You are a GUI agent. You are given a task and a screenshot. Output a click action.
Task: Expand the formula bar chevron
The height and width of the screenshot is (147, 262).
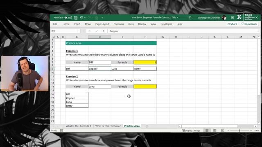click(x=258, y=31)
